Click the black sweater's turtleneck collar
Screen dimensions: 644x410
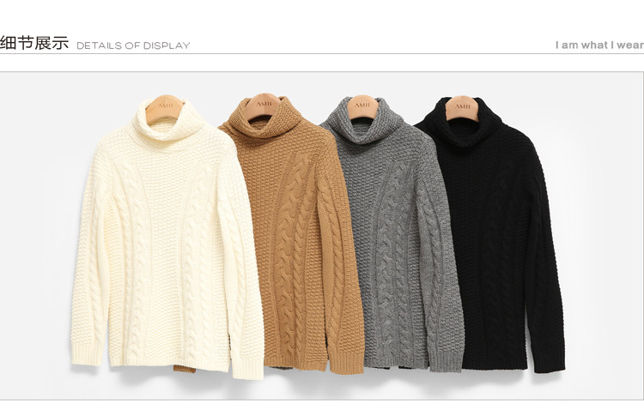click(464, 121)
